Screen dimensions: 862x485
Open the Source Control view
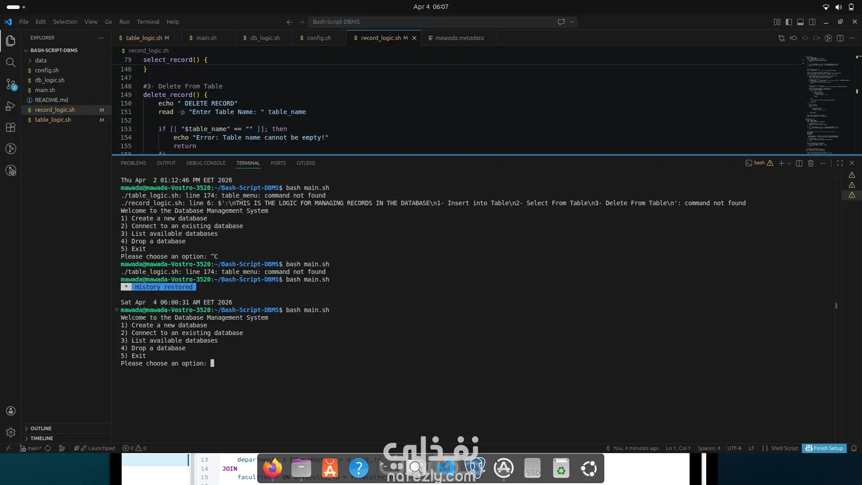11,84
